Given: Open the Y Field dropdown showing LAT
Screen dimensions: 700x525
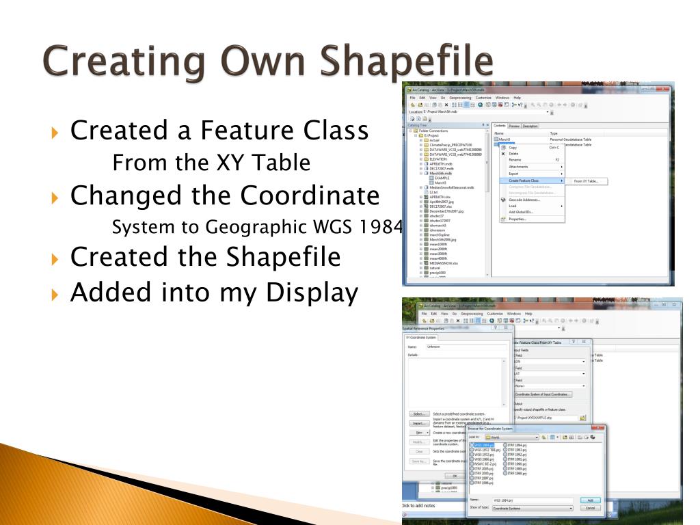Looking at the screenshot, I should (584, 374).
